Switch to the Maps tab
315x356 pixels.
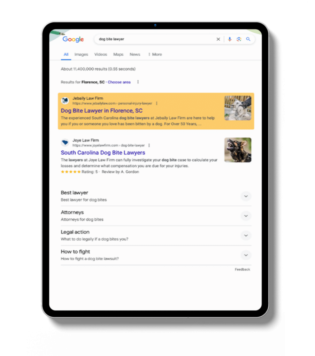[x=118, y=55]
